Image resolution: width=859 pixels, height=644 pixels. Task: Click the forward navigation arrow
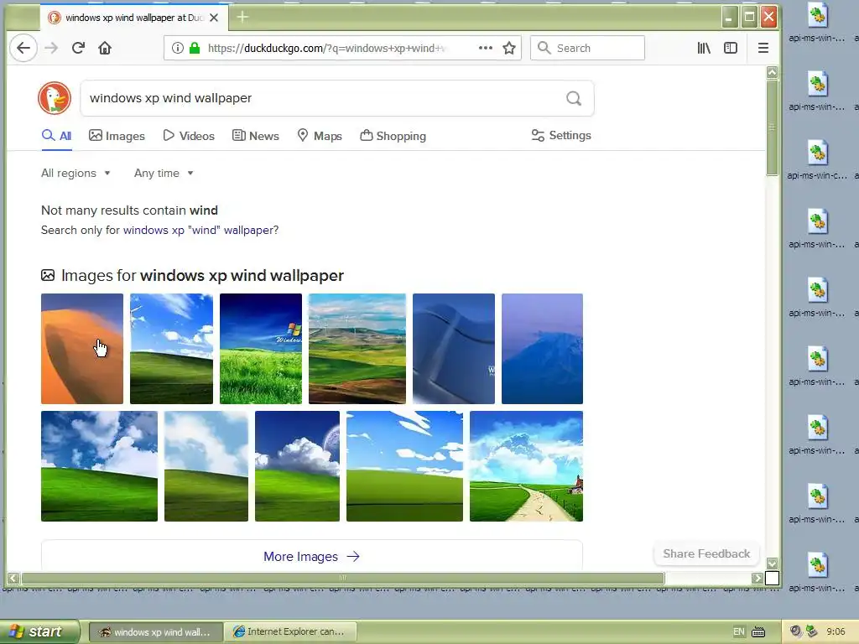pos(51,48)
